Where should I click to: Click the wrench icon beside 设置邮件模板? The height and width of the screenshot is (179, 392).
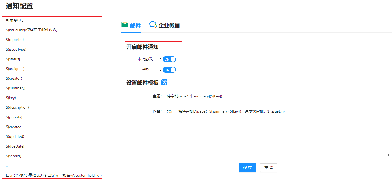click(x=164, y=83)
